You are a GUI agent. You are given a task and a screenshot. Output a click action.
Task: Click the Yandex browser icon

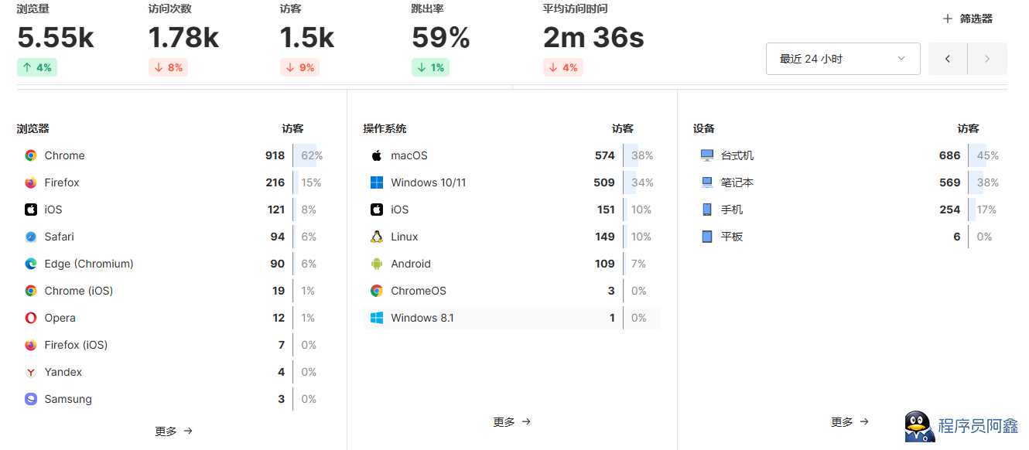pos(31,372)
